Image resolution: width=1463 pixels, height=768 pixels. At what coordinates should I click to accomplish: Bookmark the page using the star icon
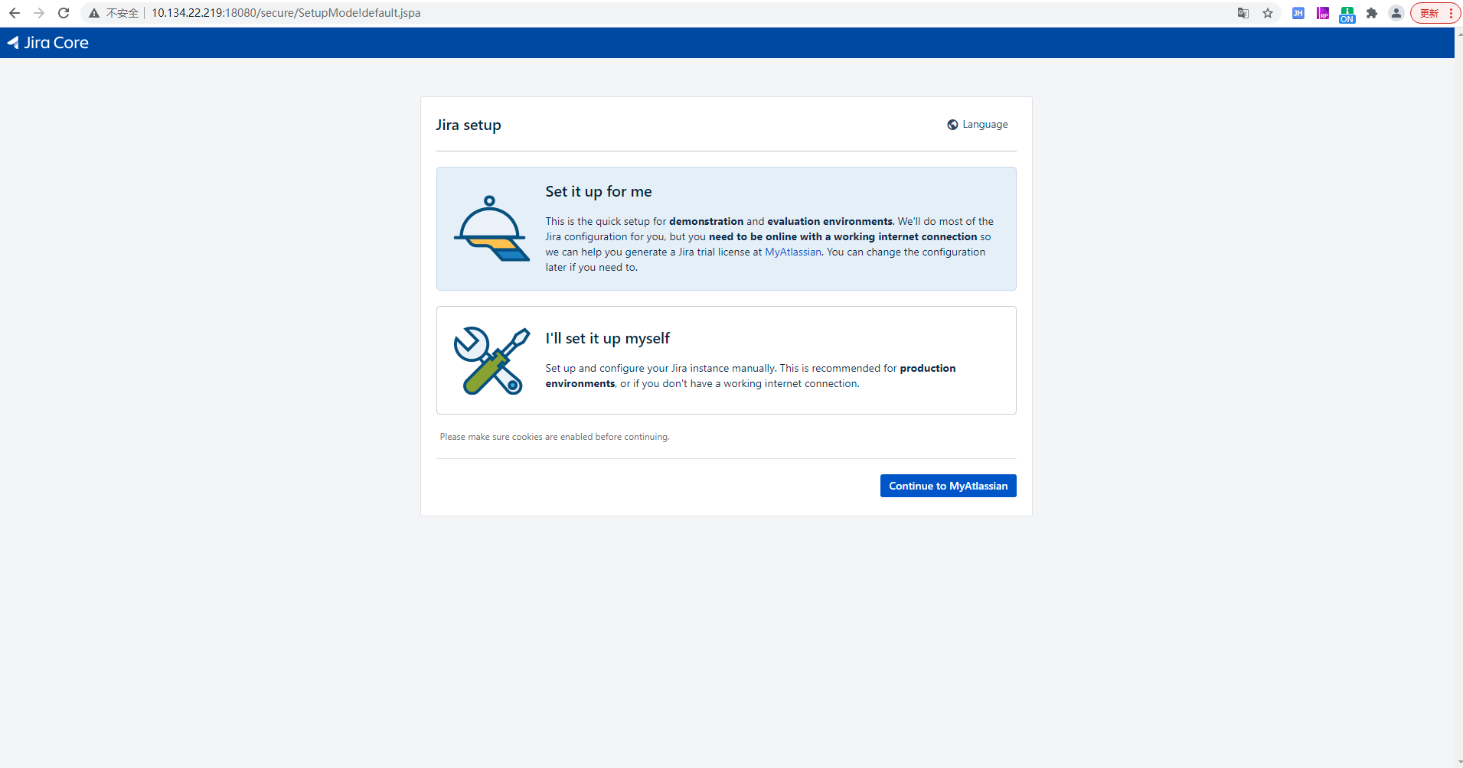(x=1269, y=13)
